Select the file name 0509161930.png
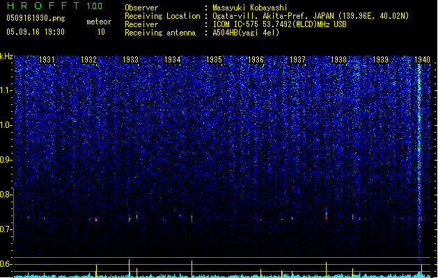The width and height of the screenshot is (438, 278). click(x=36, y=18)
